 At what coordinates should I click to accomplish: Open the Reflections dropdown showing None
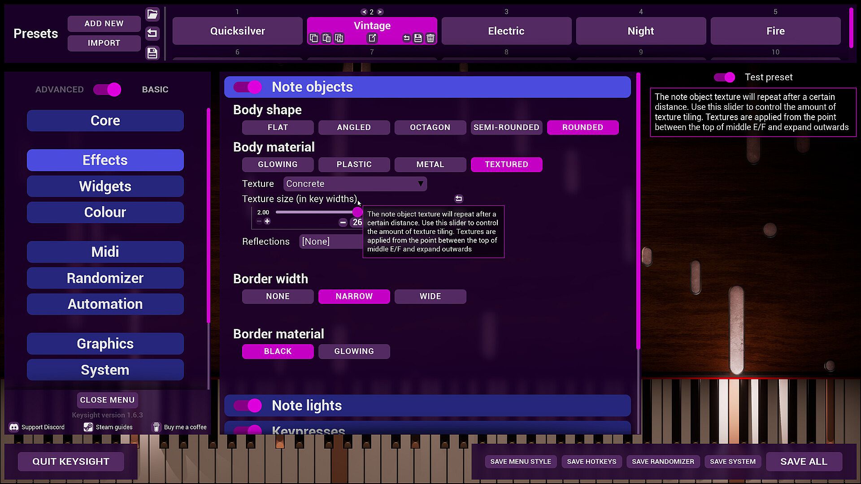(331, 242)
